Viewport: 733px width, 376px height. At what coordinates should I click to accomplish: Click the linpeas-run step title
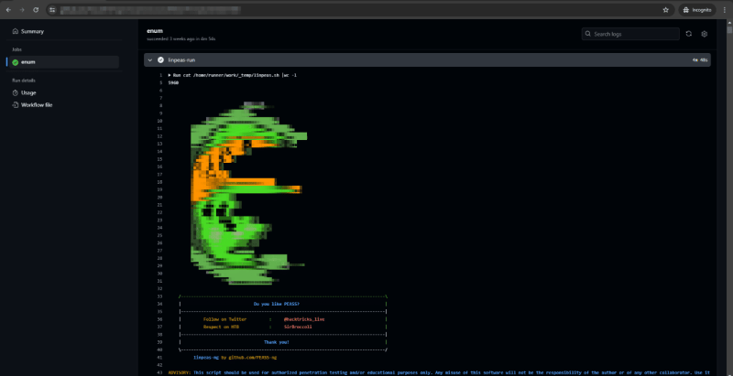point(181,59)
